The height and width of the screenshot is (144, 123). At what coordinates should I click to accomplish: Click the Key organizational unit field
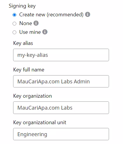pyautogui.click(x=61, y=134)
